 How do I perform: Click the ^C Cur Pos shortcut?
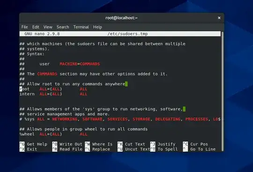(x=195, y=144)
